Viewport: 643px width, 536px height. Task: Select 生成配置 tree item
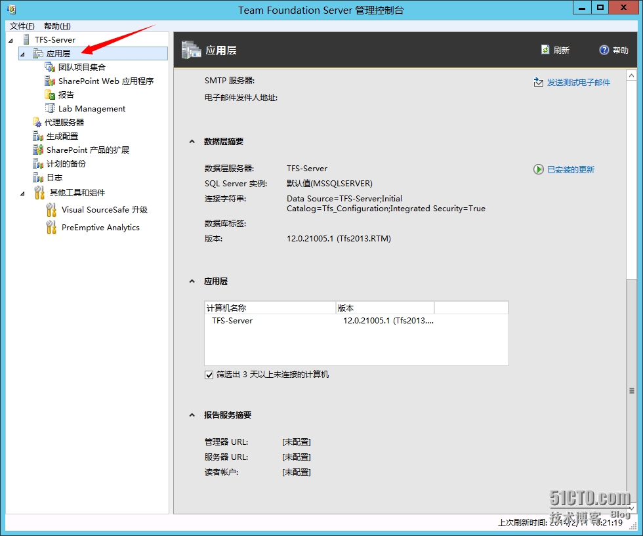62,136
